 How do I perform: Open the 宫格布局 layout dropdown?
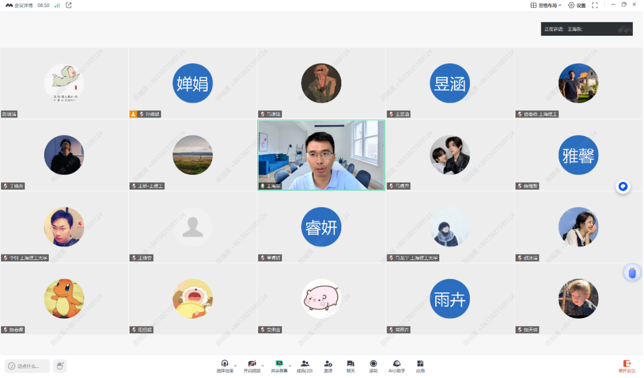(546, 5)
